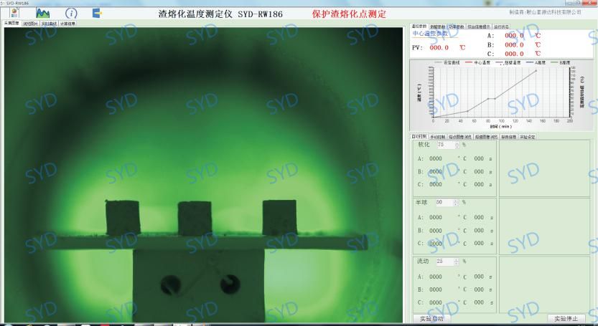The width and height of the screenshot is (598, 326).
Task: Switch to the 实时曲线 tab
Action: 49,24
